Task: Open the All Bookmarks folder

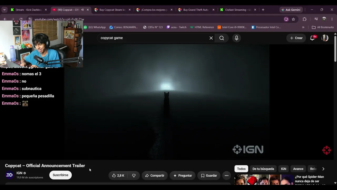Action: [323, 27]
